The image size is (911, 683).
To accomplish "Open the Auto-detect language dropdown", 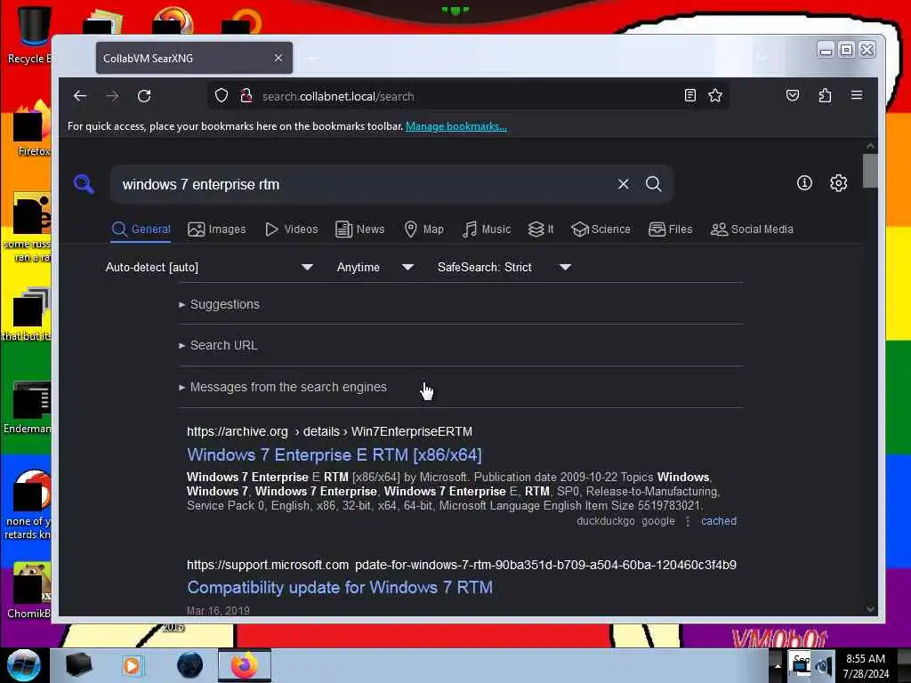I will point(209,267).
